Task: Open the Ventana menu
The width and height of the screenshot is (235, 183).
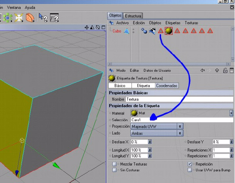Action: pos(14,8)
